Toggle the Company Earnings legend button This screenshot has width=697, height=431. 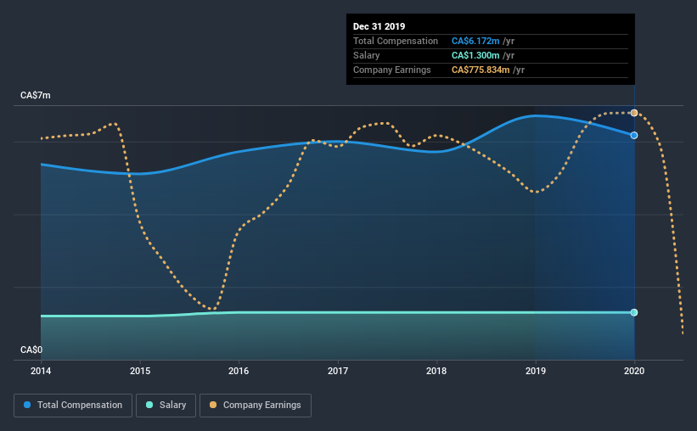pyautogui.click(x=256, y=406)
